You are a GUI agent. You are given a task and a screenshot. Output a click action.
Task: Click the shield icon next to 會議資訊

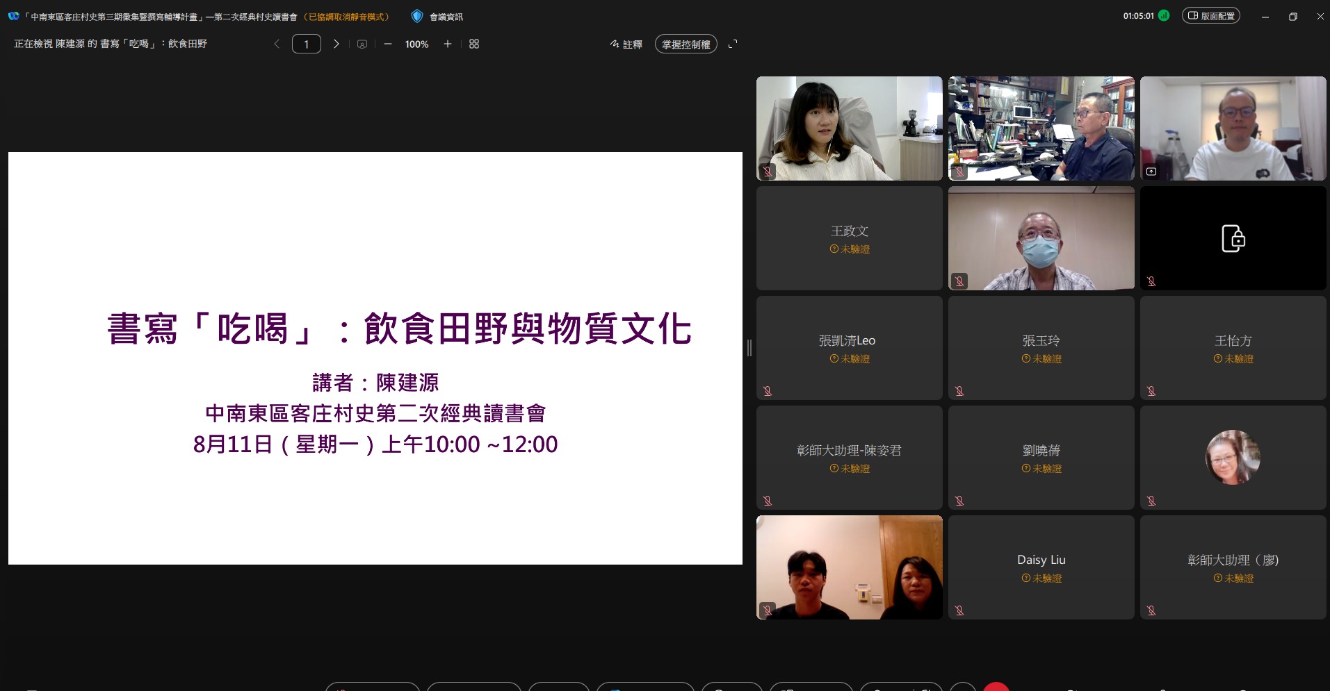click(x=417, y=16)
